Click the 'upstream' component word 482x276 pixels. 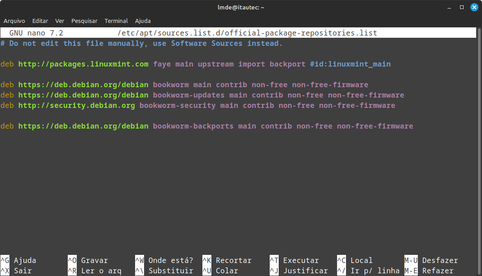pos(216,64)
